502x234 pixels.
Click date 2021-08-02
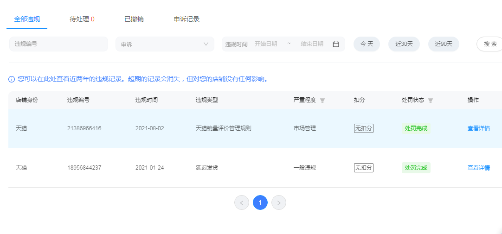[x=149, y=128]
